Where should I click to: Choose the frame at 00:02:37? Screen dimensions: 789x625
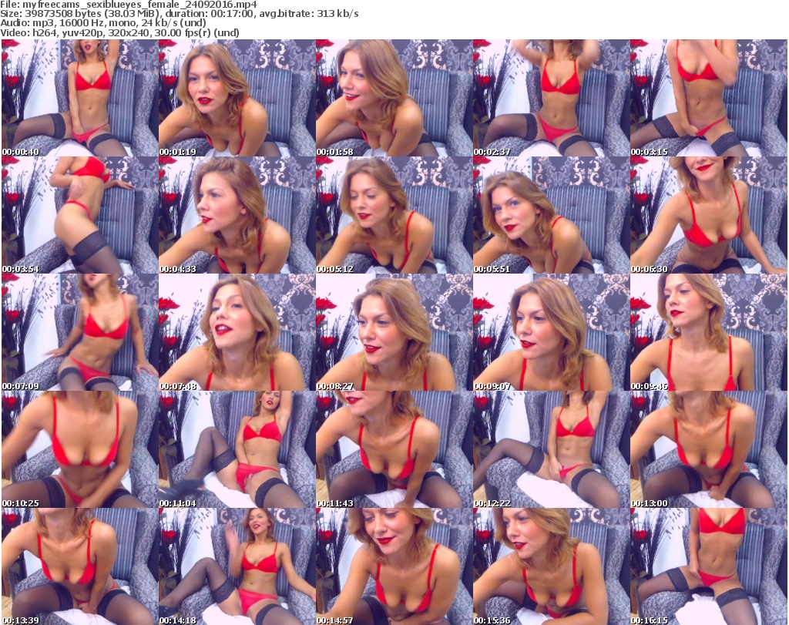[x=551, y=98]
